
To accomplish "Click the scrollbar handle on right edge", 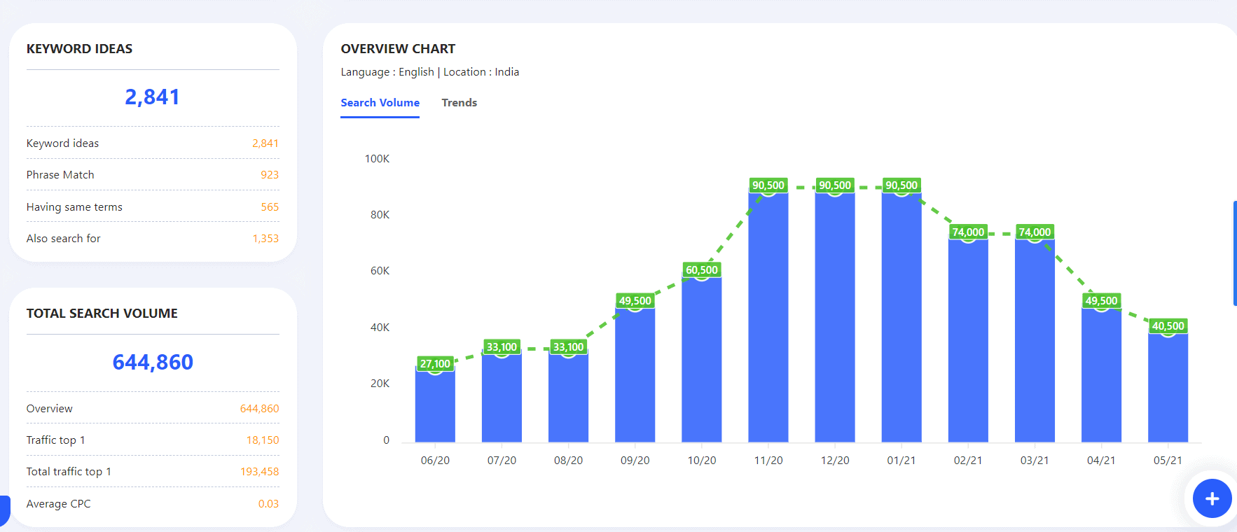I will 1234,253.
